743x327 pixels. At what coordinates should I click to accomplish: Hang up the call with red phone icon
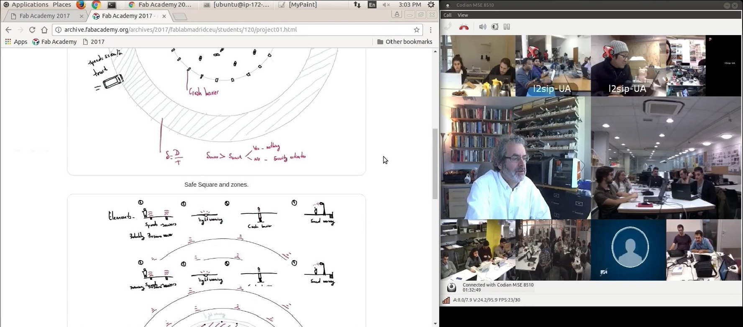click(x=464, y=27)
